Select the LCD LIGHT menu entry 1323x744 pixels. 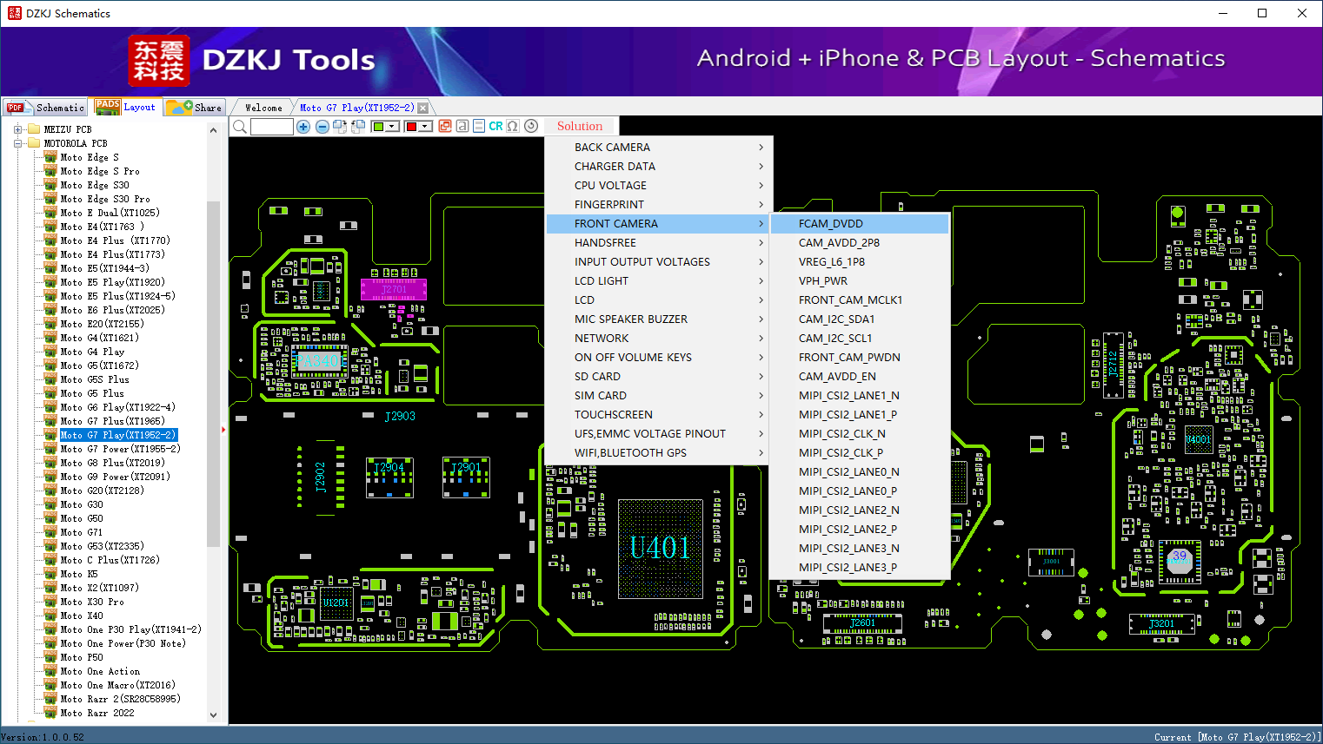point(658,281)
